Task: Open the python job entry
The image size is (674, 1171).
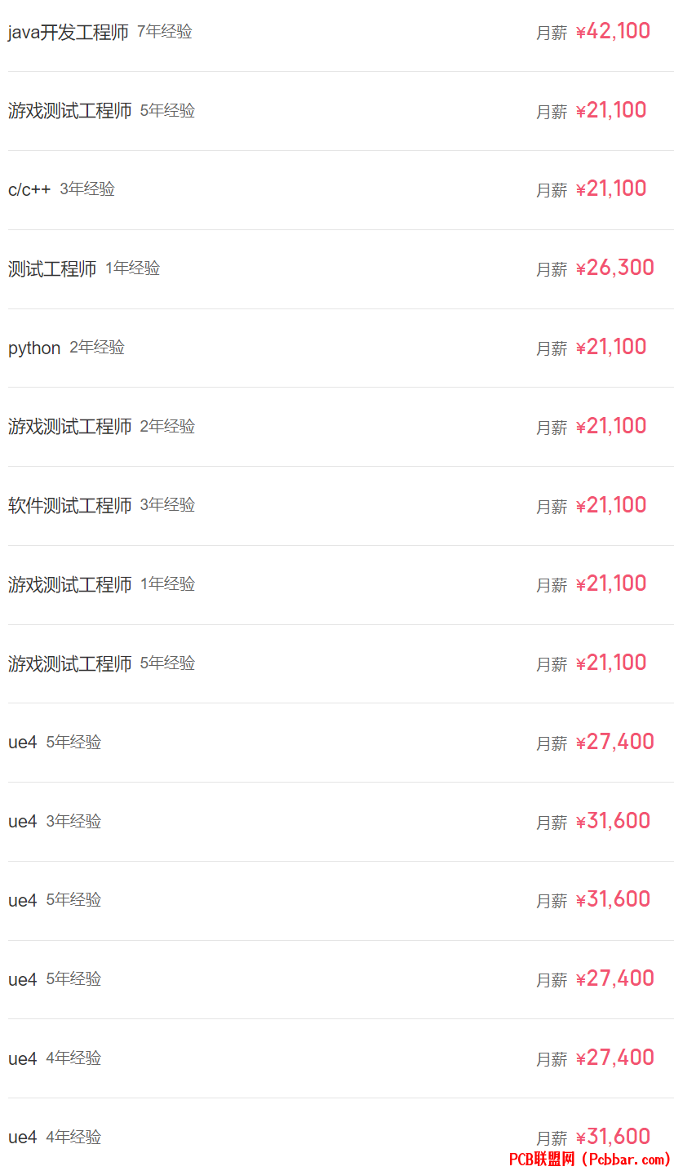Action: pos(34,348)
